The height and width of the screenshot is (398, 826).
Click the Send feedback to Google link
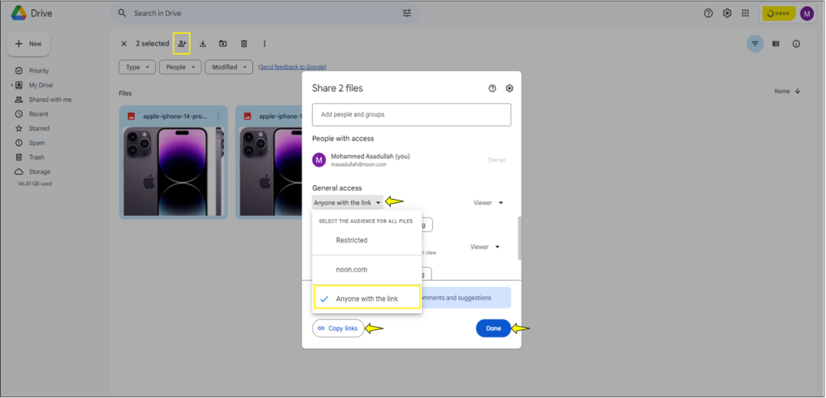point(293,67)
